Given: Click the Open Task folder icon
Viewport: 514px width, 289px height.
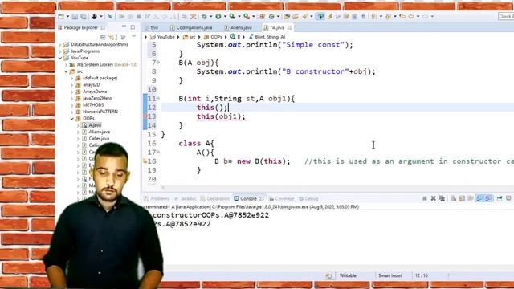Looking at the screenshot, I should [296, 16].
